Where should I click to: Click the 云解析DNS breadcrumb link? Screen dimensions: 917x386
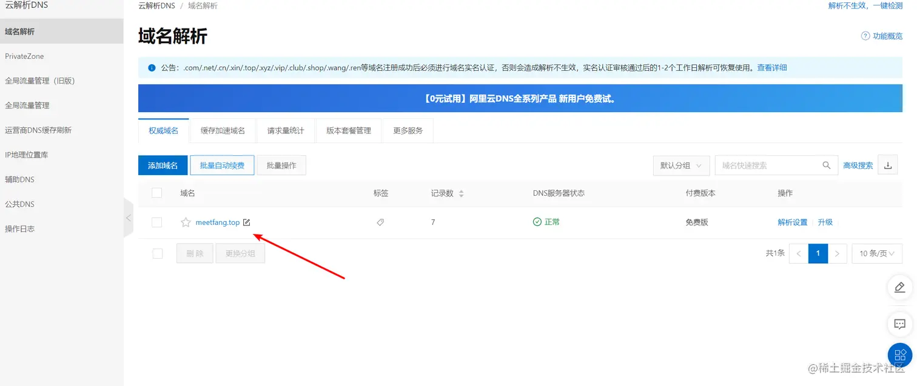[156, 5]
